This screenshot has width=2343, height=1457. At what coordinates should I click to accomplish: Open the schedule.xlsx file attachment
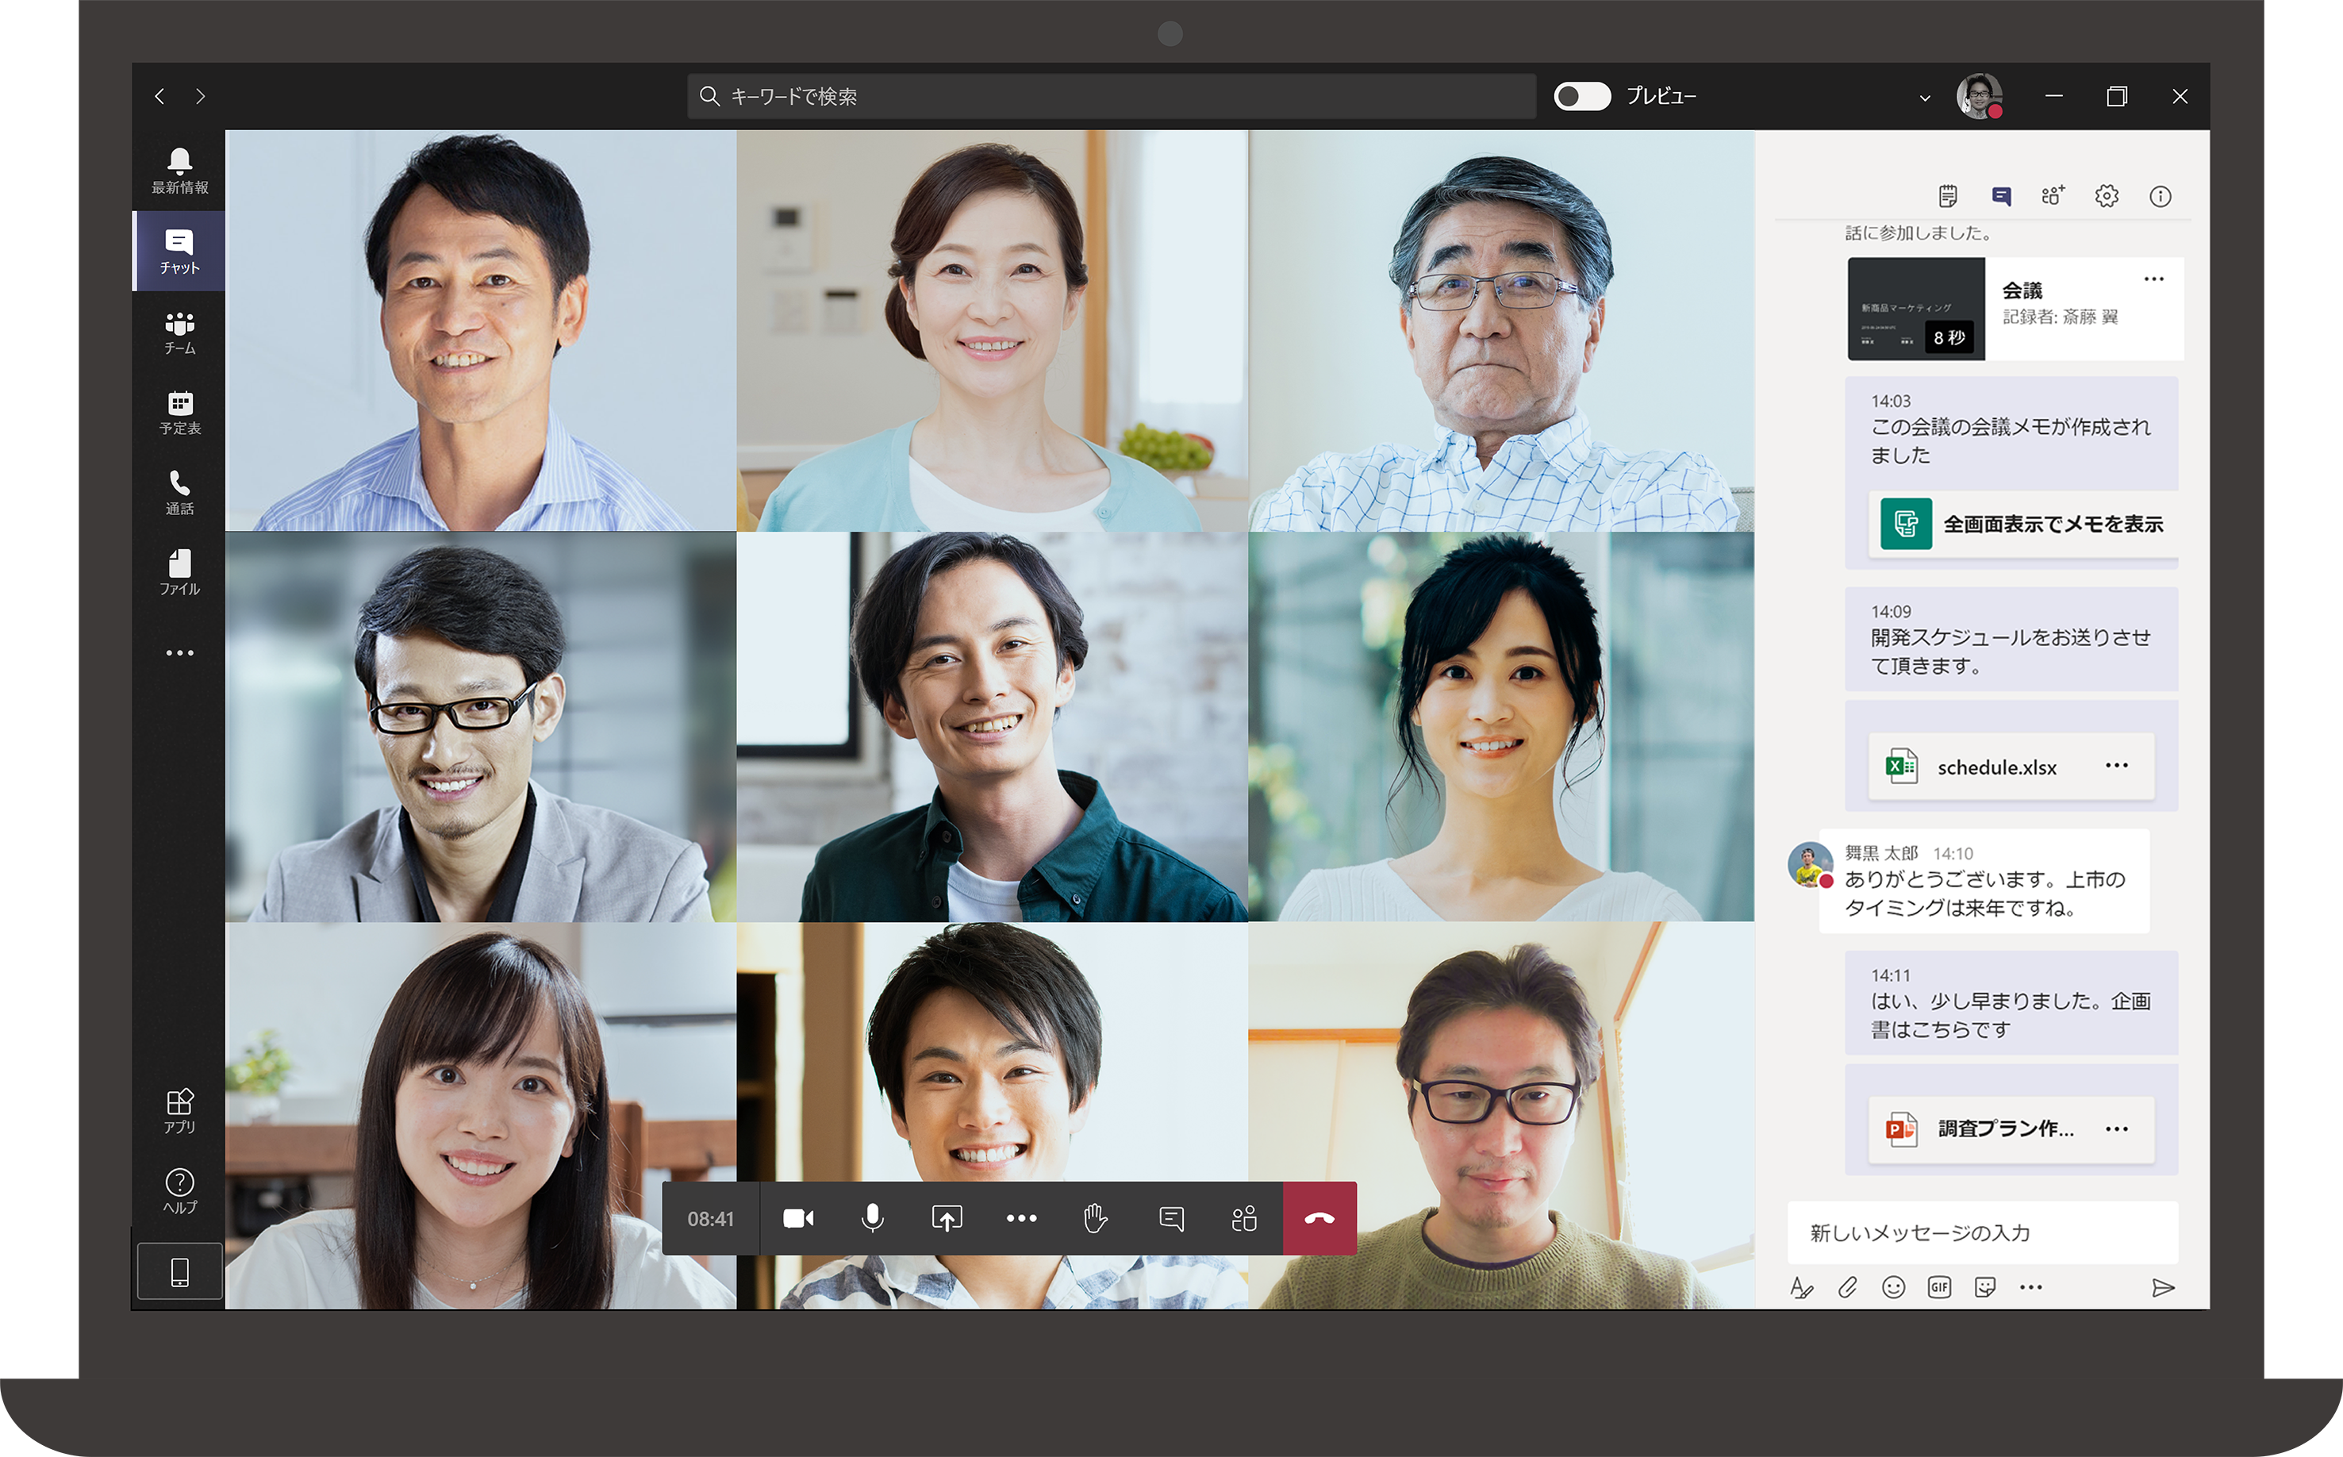point(1995,767)
